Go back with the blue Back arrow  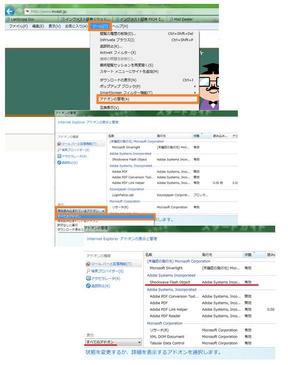(10, 11)
